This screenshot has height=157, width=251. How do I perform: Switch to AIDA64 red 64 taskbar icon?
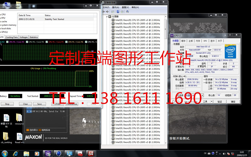(x=91, y=154)
